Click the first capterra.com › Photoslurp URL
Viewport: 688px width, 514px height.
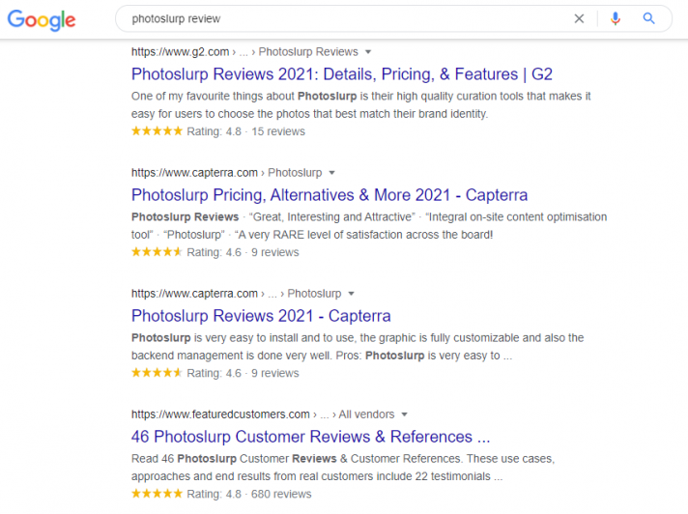coord(226,173)
